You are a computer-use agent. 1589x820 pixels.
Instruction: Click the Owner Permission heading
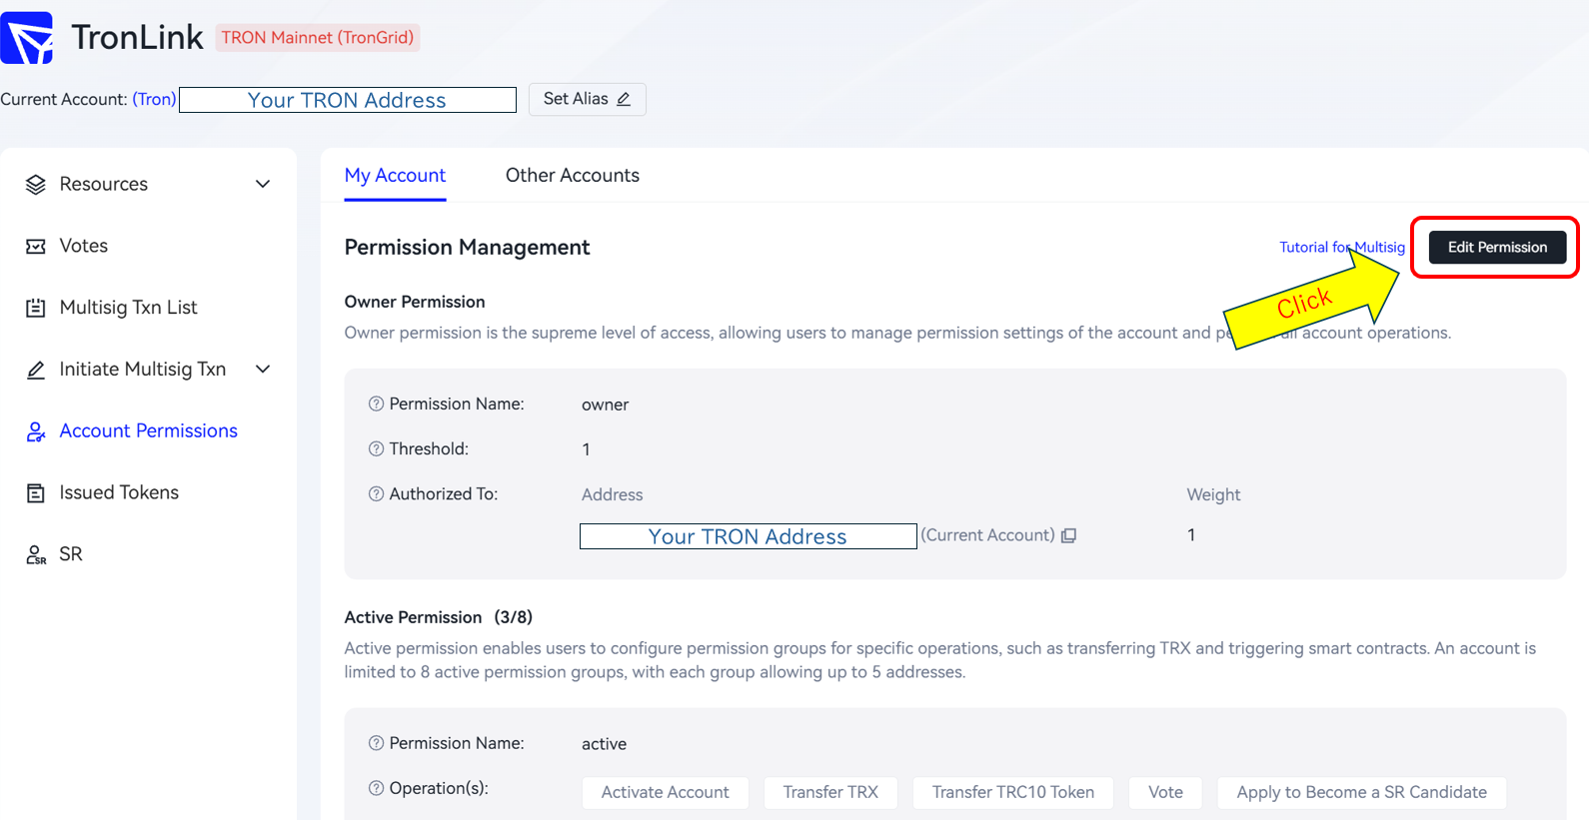415,302
